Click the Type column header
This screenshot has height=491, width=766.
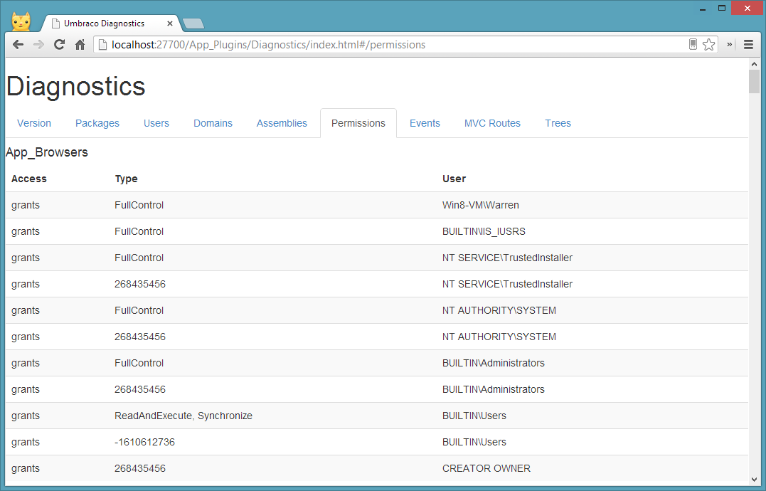[126, 179]
